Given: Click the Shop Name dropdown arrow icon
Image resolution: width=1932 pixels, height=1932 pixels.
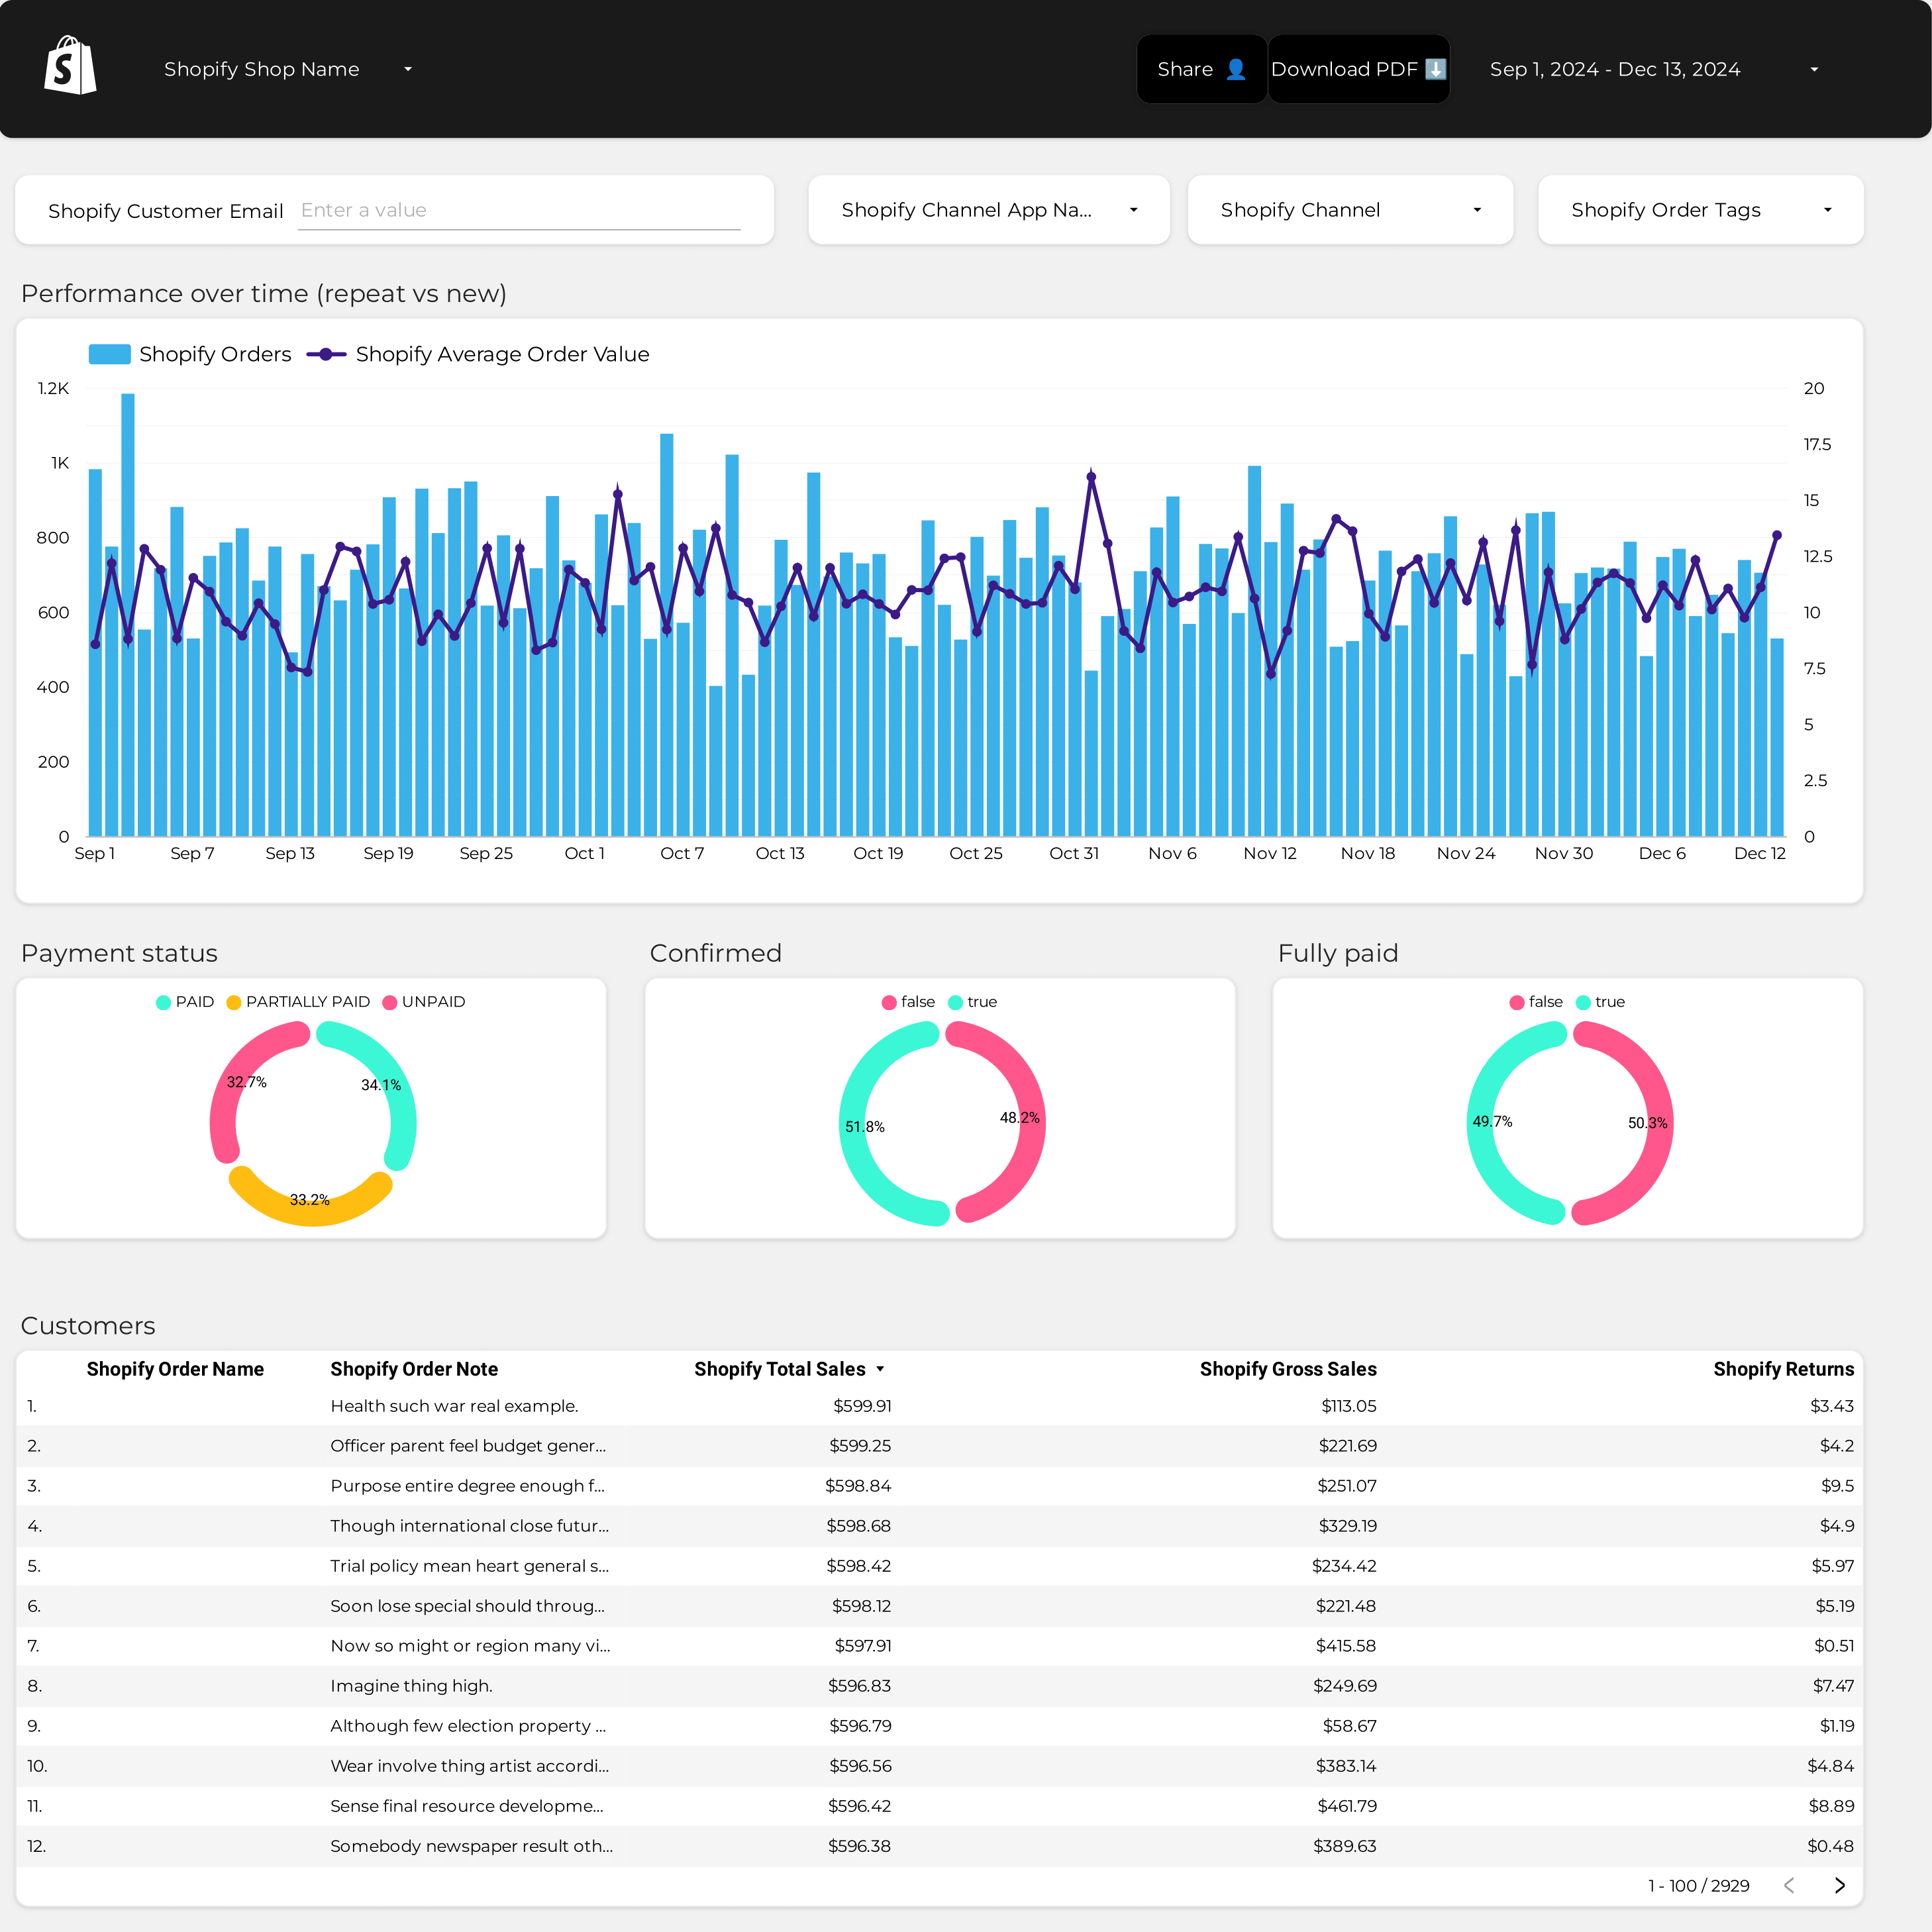Looking at the screenshot, I should click(408, 70).
